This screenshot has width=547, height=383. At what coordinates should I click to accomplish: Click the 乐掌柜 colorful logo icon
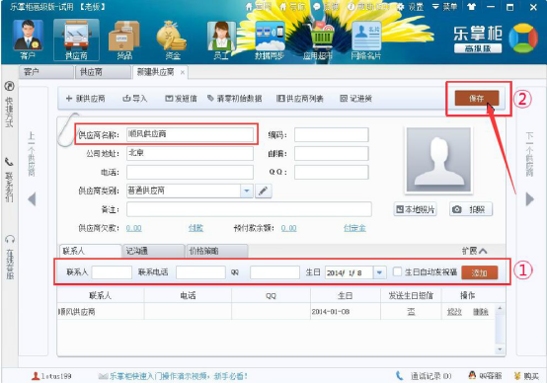[523, 38]
